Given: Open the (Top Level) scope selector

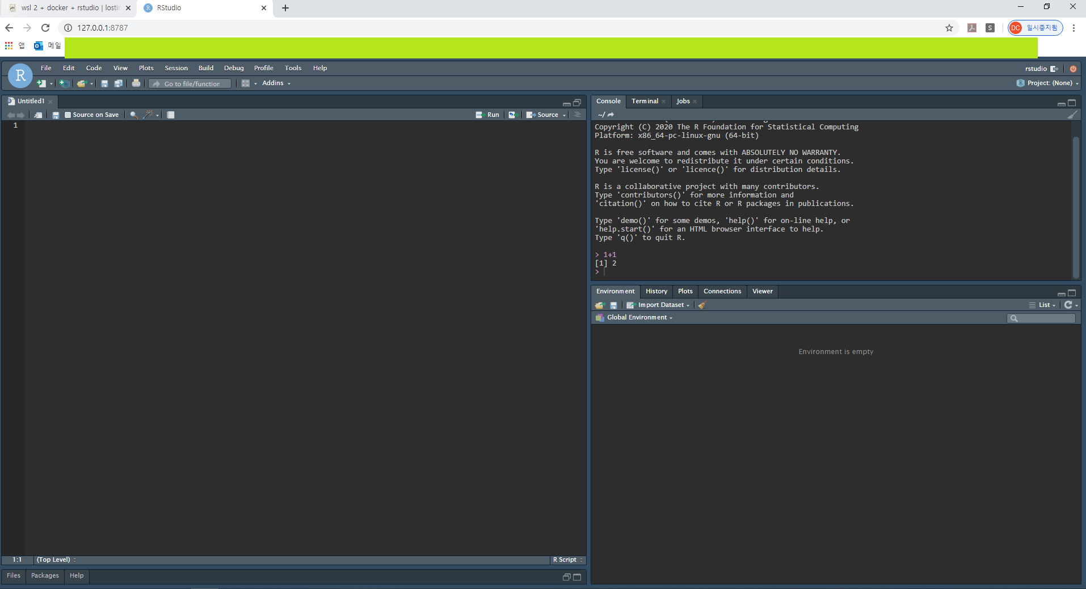Looking at the screenshot, I should click(x=56, y=560).
